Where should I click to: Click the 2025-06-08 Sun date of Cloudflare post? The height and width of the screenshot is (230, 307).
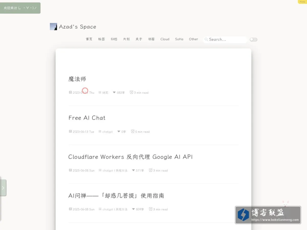coord(84,170)
